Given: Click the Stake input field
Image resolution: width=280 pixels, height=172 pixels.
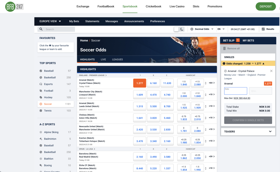Looking at the screenshot, I should pyautogui.click(x=235, y=91).
